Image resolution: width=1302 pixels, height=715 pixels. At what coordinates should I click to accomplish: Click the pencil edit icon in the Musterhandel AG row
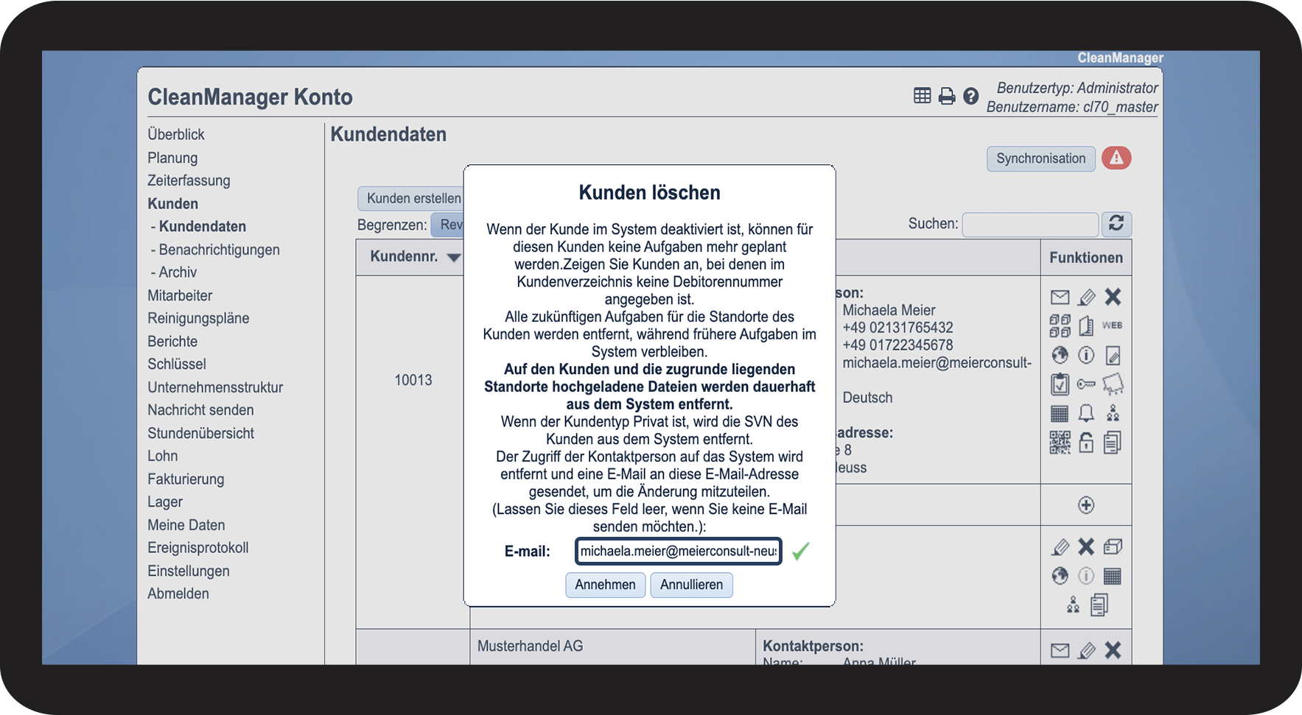point(1086,650)
